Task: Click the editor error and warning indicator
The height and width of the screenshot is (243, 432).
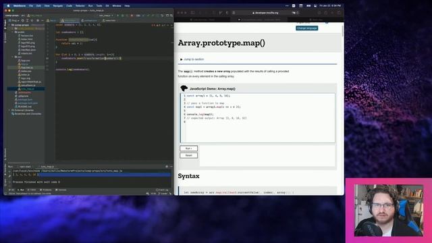Action: coord(158,25)
